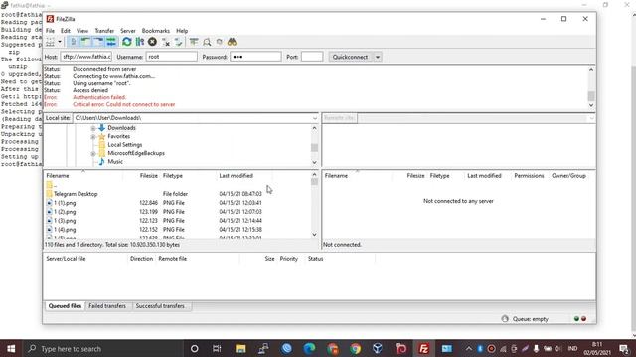Toggle synchronized browsing icon
This screenshot has height=357, width=636.
(x=220, y=42)
